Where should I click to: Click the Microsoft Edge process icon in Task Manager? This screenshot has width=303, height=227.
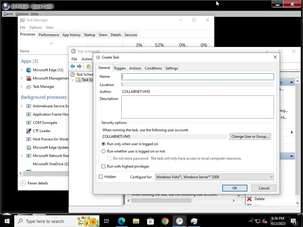(29, 70)
